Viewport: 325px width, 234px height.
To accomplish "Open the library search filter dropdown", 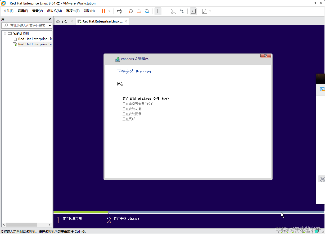I will point(50,25).
